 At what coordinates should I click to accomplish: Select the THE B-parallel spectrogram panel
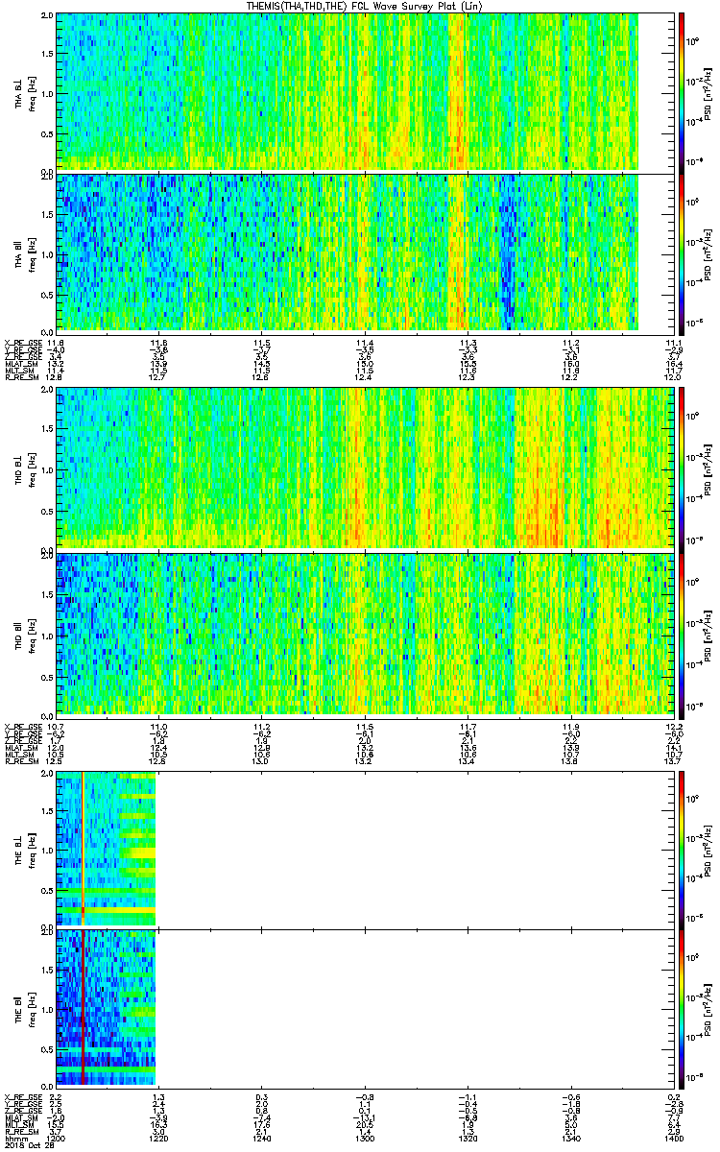coord(366,1006)
